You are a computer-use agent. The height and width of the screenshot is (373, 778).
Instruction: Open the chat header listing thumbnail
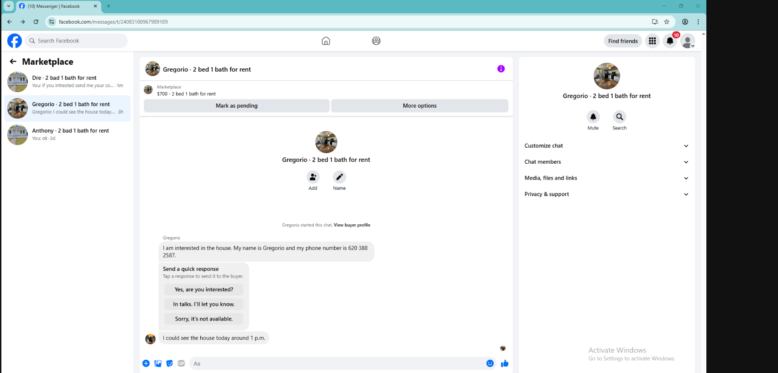(152, 69)
